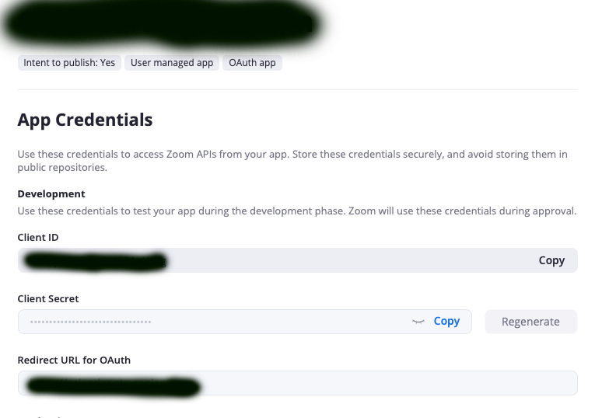The width and height of the screenshot is (602, 418).
Task: Regenerate the Client Secret
Action: (x=530, y=322)
